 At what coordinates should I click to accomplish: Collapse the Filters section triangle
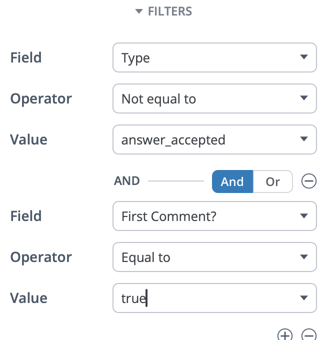coord(139,12)
